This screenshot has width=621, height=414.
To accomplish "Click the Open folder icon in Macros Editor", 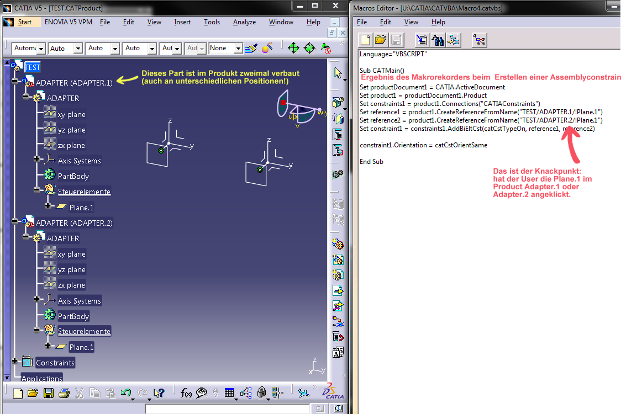I will coord(380,40).
